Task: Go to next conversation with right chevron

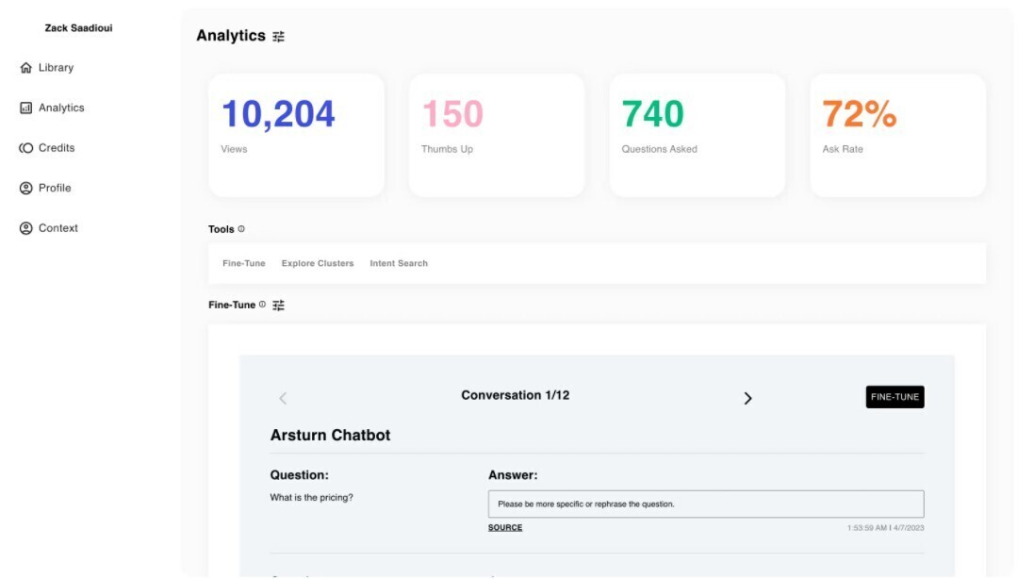Action: tap(747, 398)
